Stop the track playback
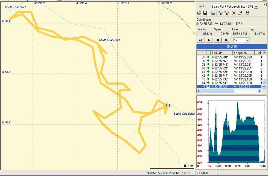 point(218,40)
